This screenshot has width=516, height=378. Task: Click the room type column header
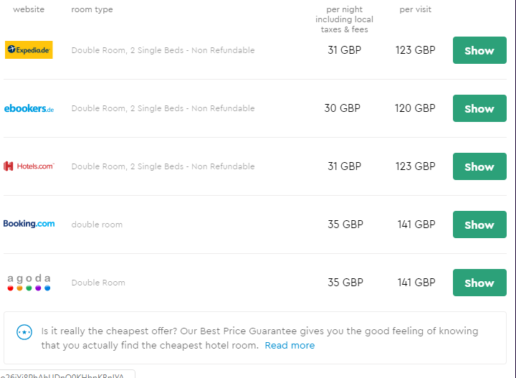92,9
